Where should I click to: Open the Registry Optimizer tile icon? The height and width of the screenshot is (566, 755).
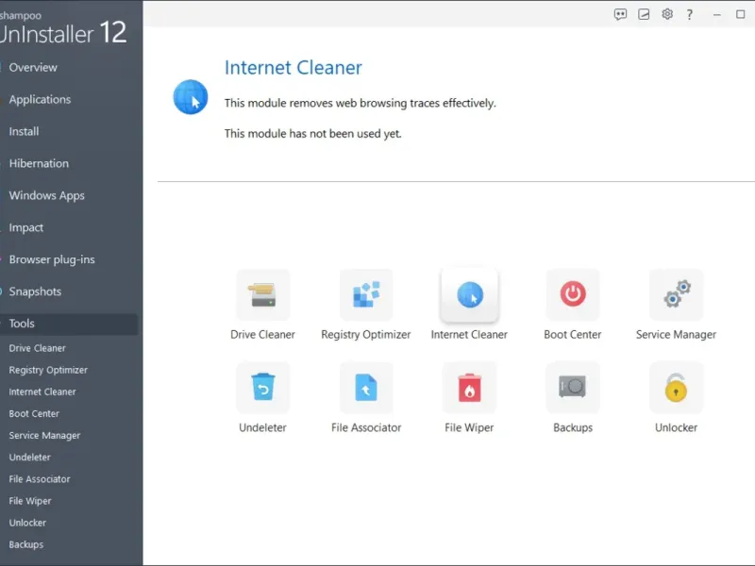pos(366,295)
